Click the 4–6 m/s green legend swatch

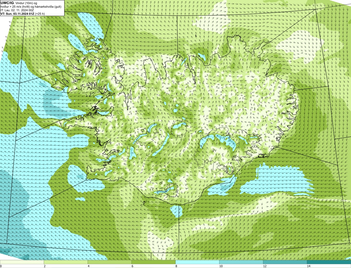point(110,262)
